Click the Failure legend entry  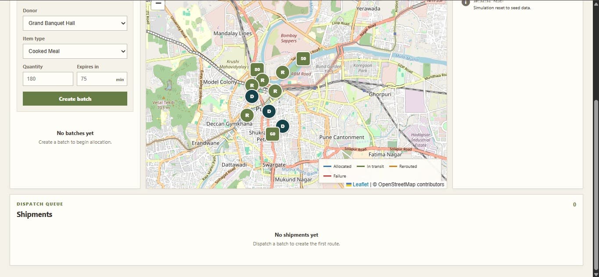coord(335,176)
